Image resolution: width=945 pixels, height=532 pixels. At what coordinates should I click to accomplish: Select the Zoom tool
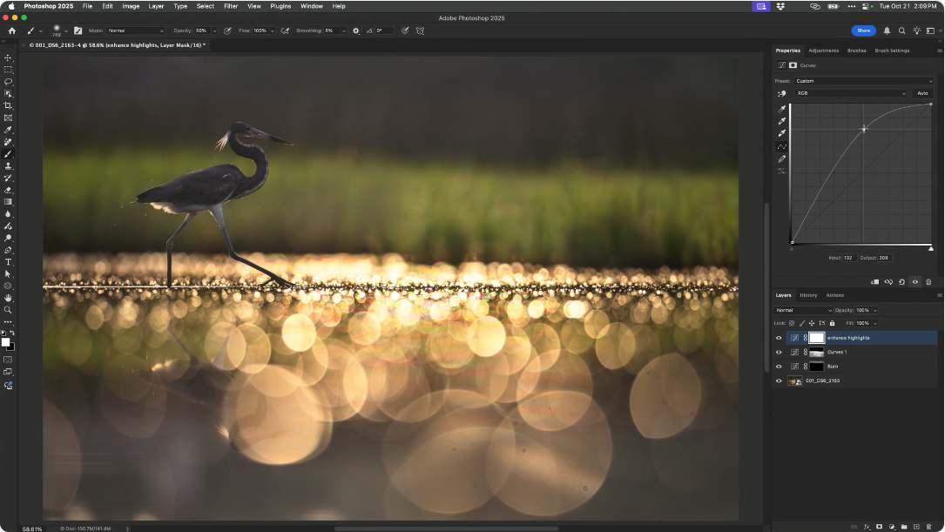(9, 310)
